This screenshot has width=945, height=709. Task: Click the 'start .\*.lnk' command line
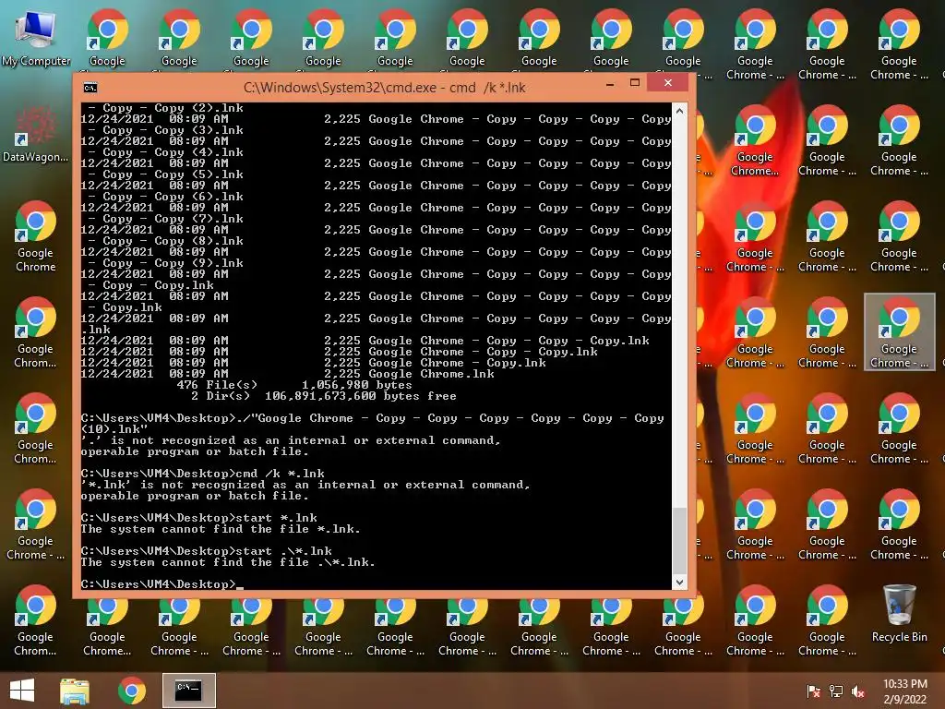click(206, 551)
